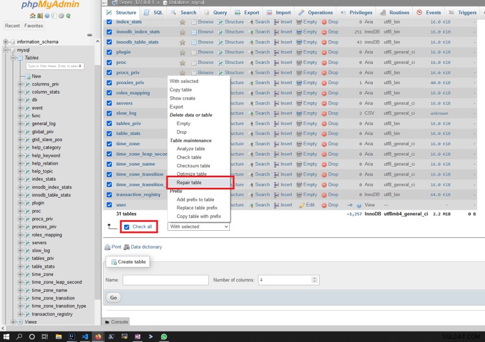Image resolution: width=485 pixels, height=342 pixels.
Task: Open Firefox from the taskbar
Action: point(98,336)
